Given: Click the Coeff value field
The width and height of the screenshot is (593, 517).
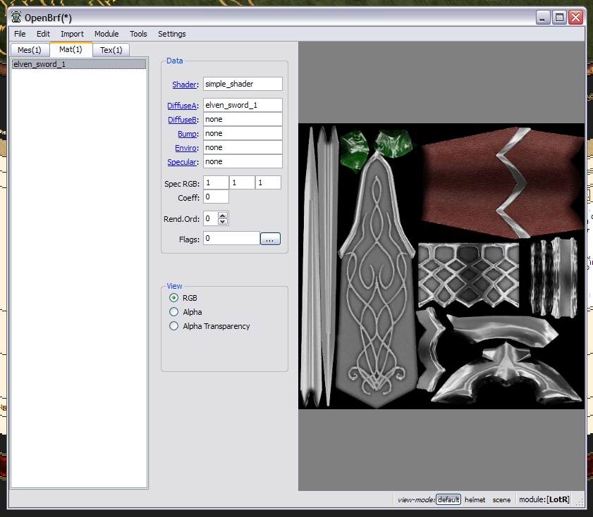Looking at the screenshot, I should click(x=216, y=197).
